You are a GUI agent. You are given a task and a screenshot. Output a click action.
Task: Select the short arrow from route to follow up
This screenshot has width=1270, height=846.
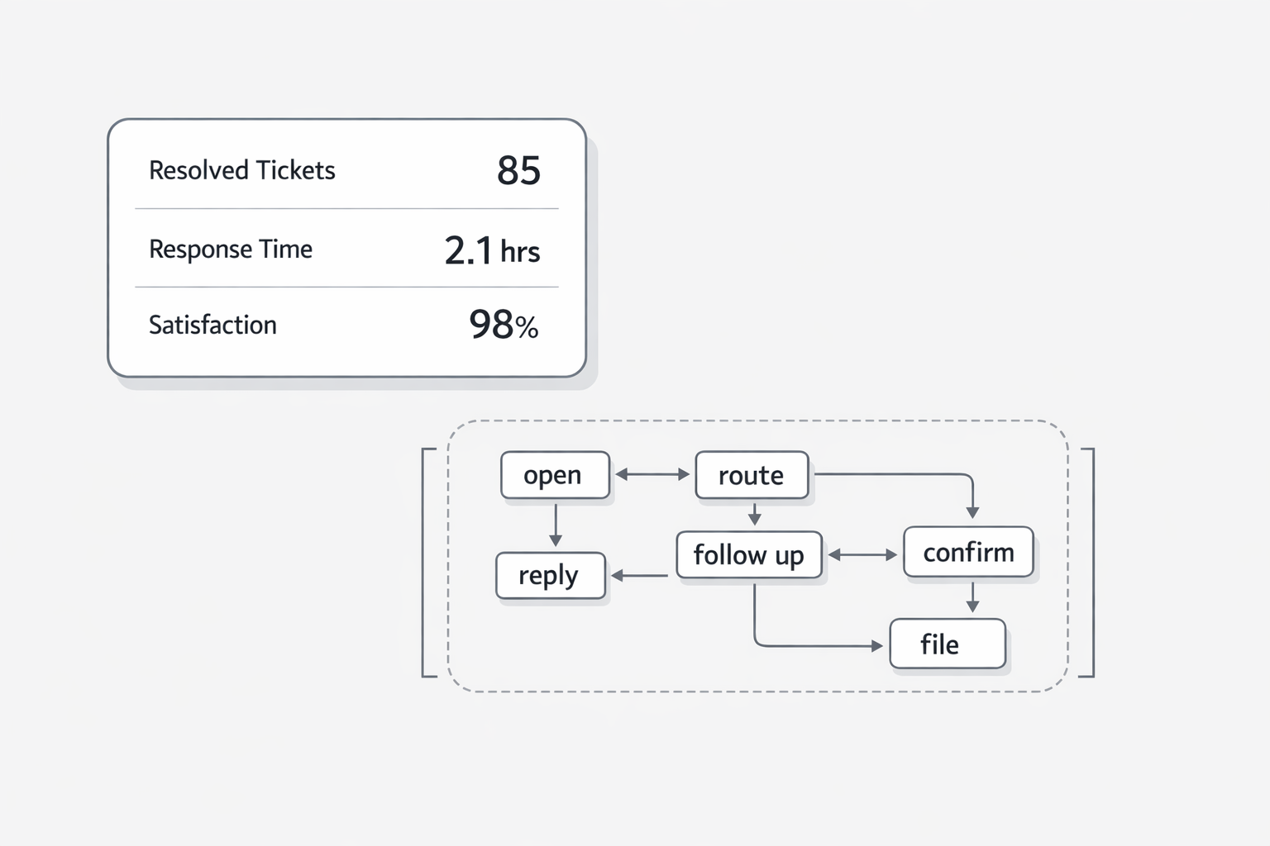pyautogui.click(x=754, y=515)
